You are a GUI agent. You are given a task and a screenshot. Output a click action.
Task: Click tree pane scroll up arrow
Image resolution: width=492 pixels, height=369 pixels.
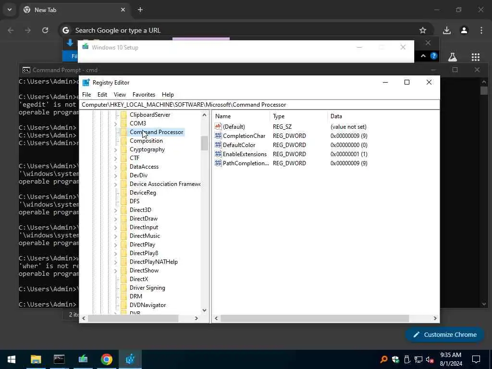pos(204,115)
